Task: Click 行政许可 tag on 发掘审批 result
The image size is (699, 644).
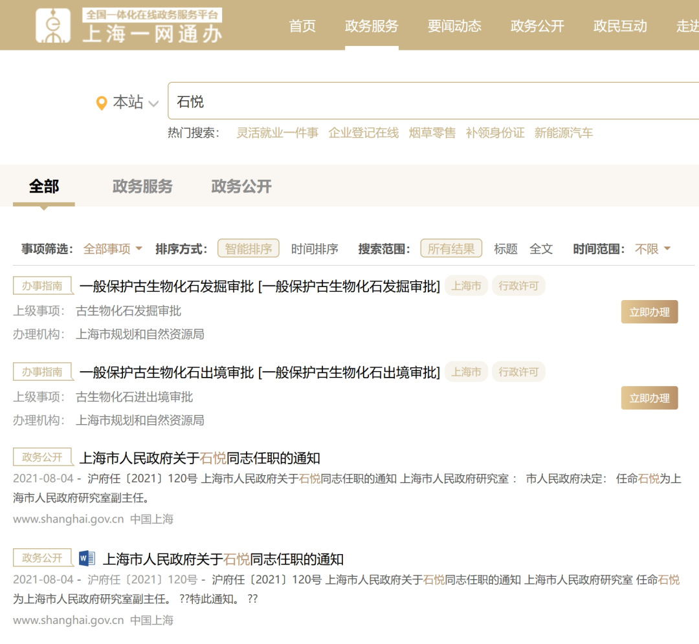Action: [518, 286]
